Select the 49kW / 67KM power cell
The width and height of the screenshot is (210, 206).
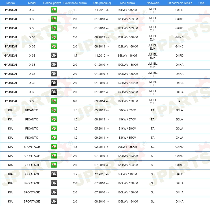pyautogui.click(x=127, y=119)
